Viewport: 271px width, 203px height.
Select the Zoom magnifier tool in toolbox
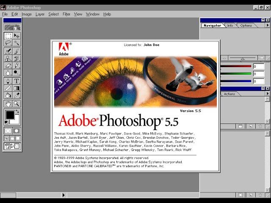point(17,104)
